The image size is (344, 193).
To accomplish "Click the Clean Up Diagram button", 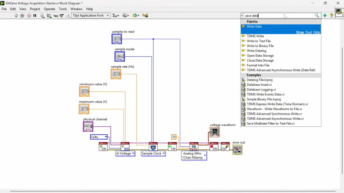I will [x=145, y=15].
